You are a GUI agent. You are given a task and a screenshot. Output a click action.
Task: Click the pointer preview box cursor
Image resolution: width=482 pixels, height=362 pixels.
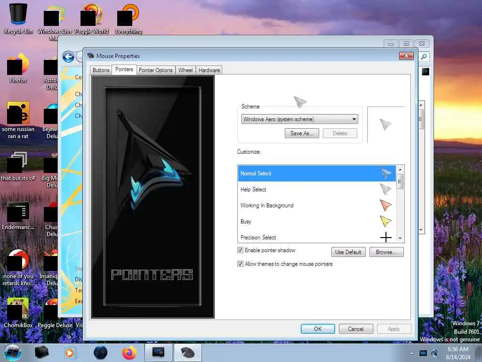385,124
